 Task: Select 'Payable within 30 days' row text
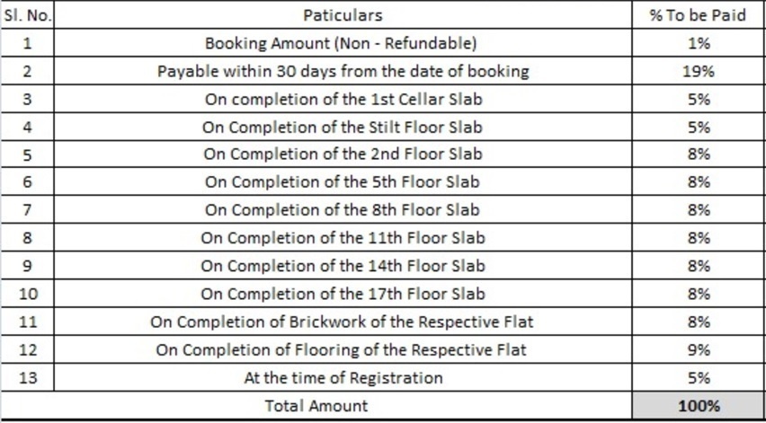tap(343, 71)
